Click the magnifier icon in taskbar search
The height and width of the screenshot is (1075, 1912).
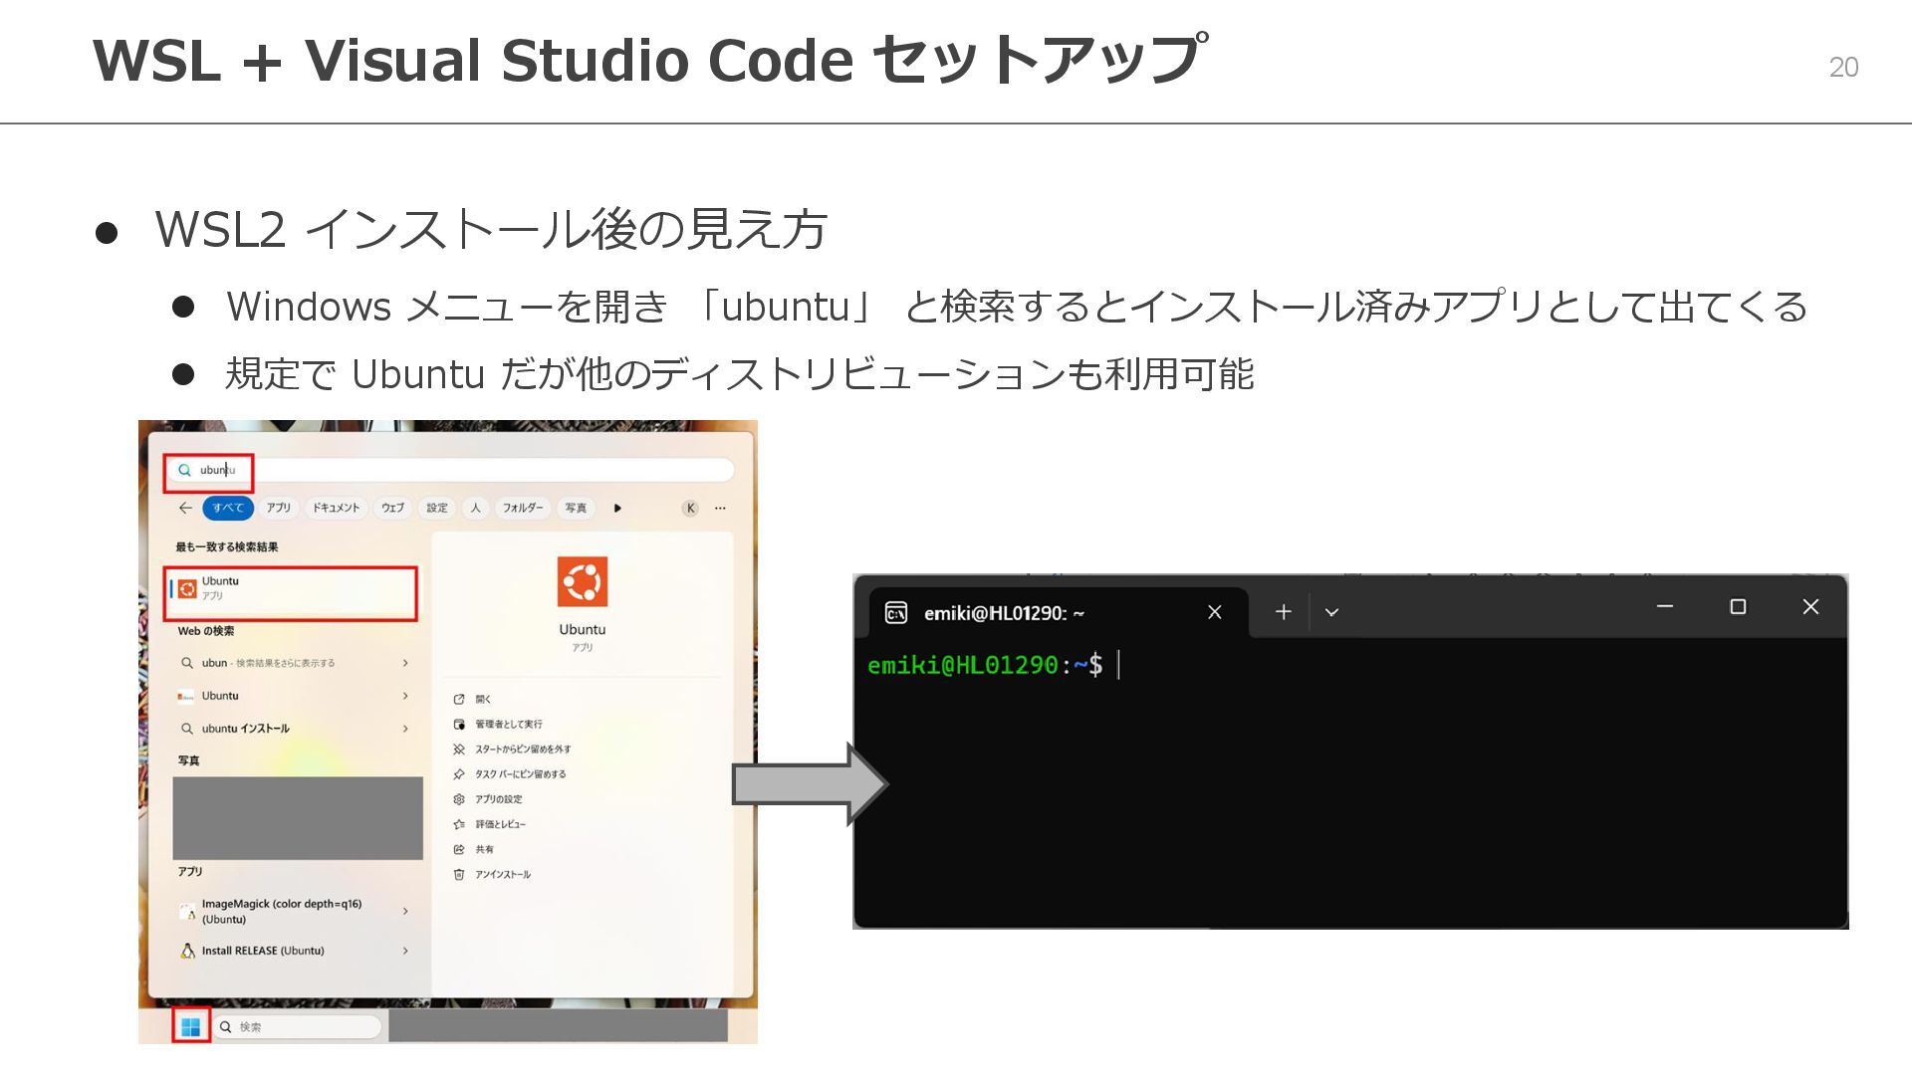coord(226,1026)
